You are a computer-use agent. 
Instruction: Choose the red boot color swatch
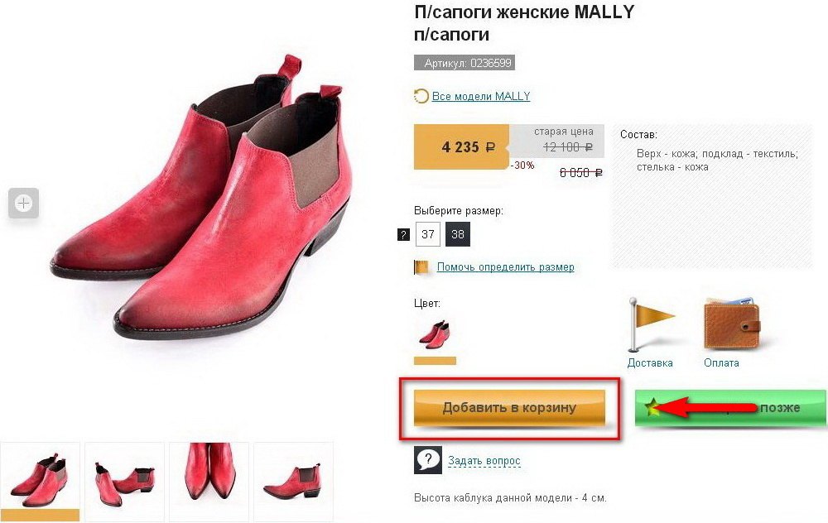(x=435, y=334)
